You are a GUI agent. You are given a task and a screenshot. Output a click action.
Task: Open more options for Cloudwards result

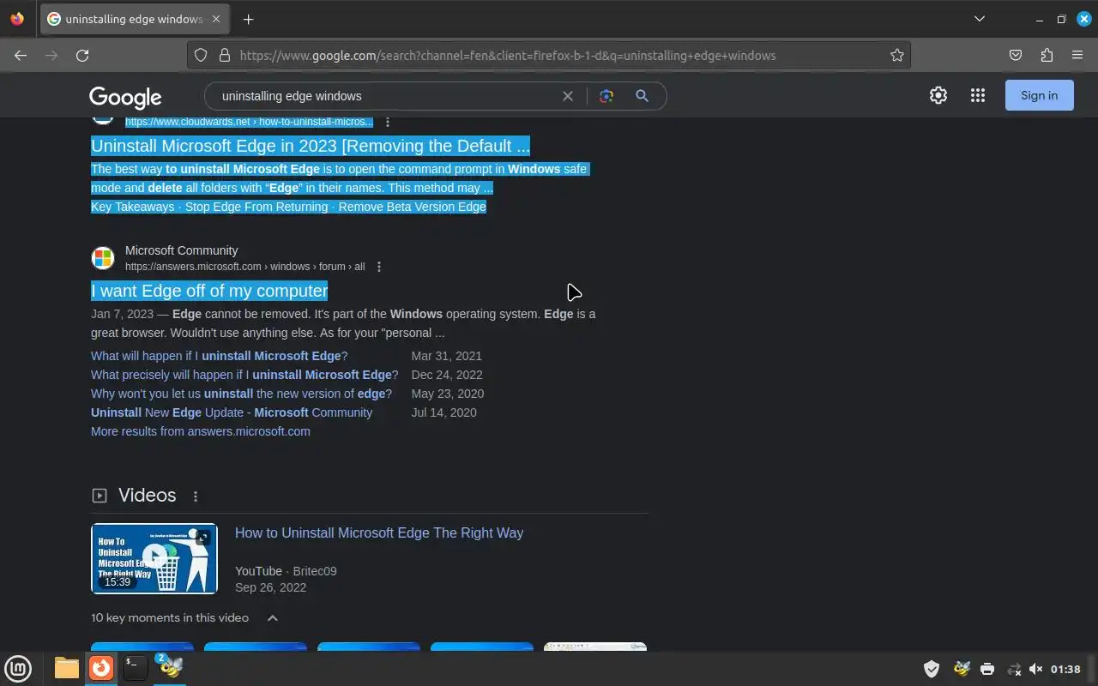pyautogui.click(x=388, y=122)
